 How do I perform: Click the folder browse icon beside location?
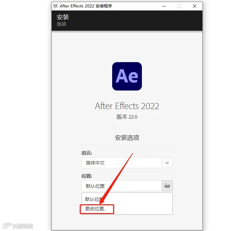click(x=167, y=186)
